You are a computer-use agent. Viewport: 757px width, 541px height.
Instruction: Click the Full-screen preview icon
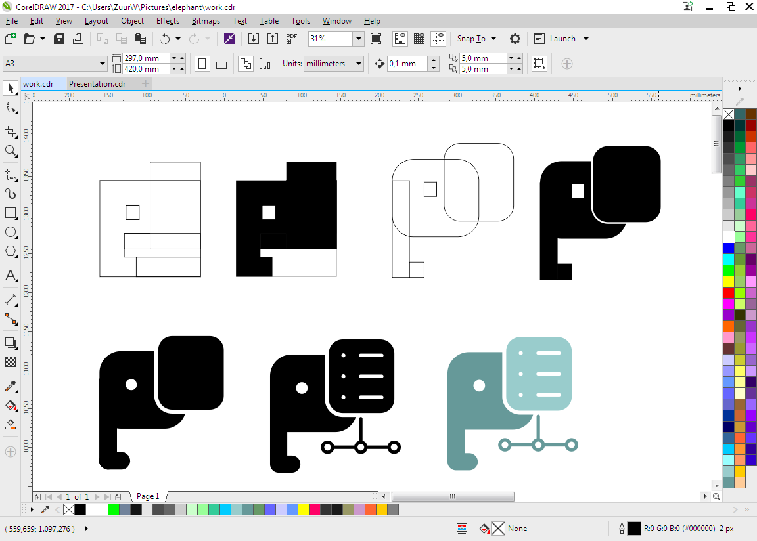click(376, 39)
